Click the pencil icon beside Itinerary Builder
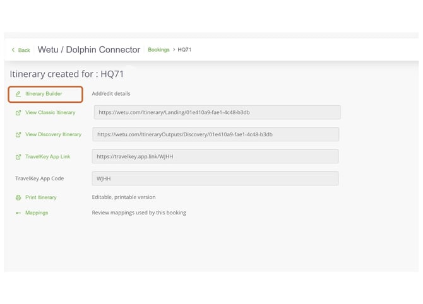This screenshot has height=304, width=423. pos(18,94)
